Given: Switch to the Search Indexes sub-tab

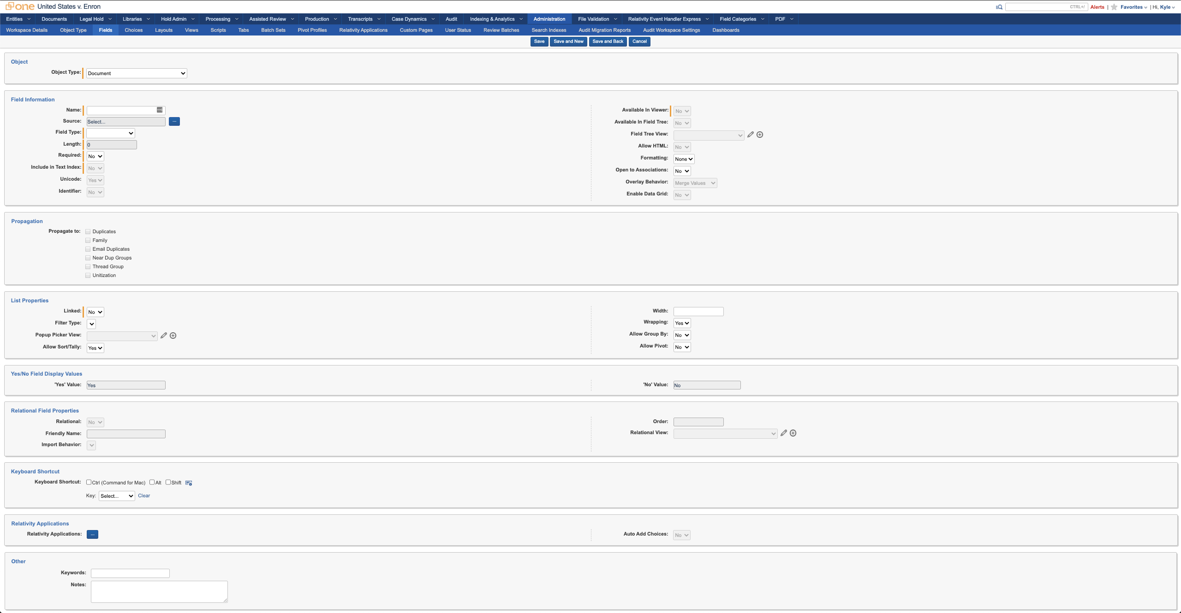Looking at the screenshot, I should [549, 30].
